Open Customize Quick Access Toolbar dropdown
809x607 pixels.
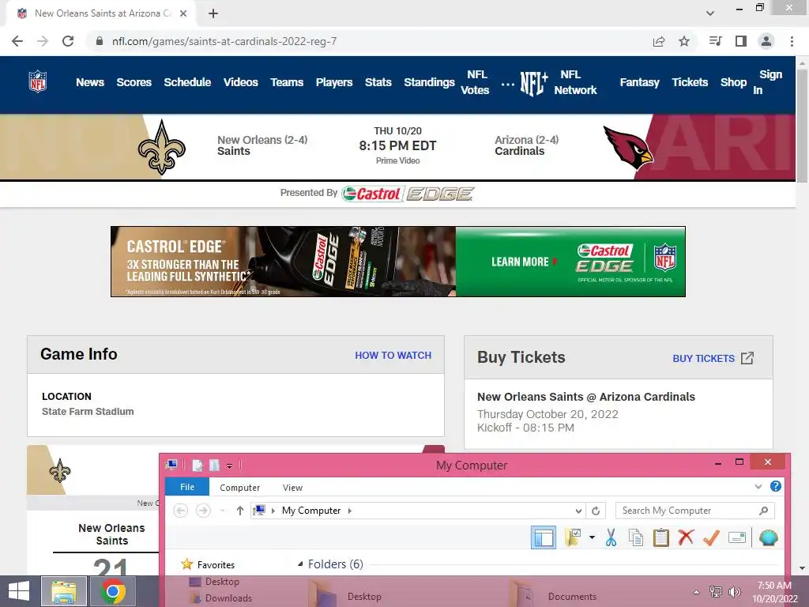click(x=230, y=466)
